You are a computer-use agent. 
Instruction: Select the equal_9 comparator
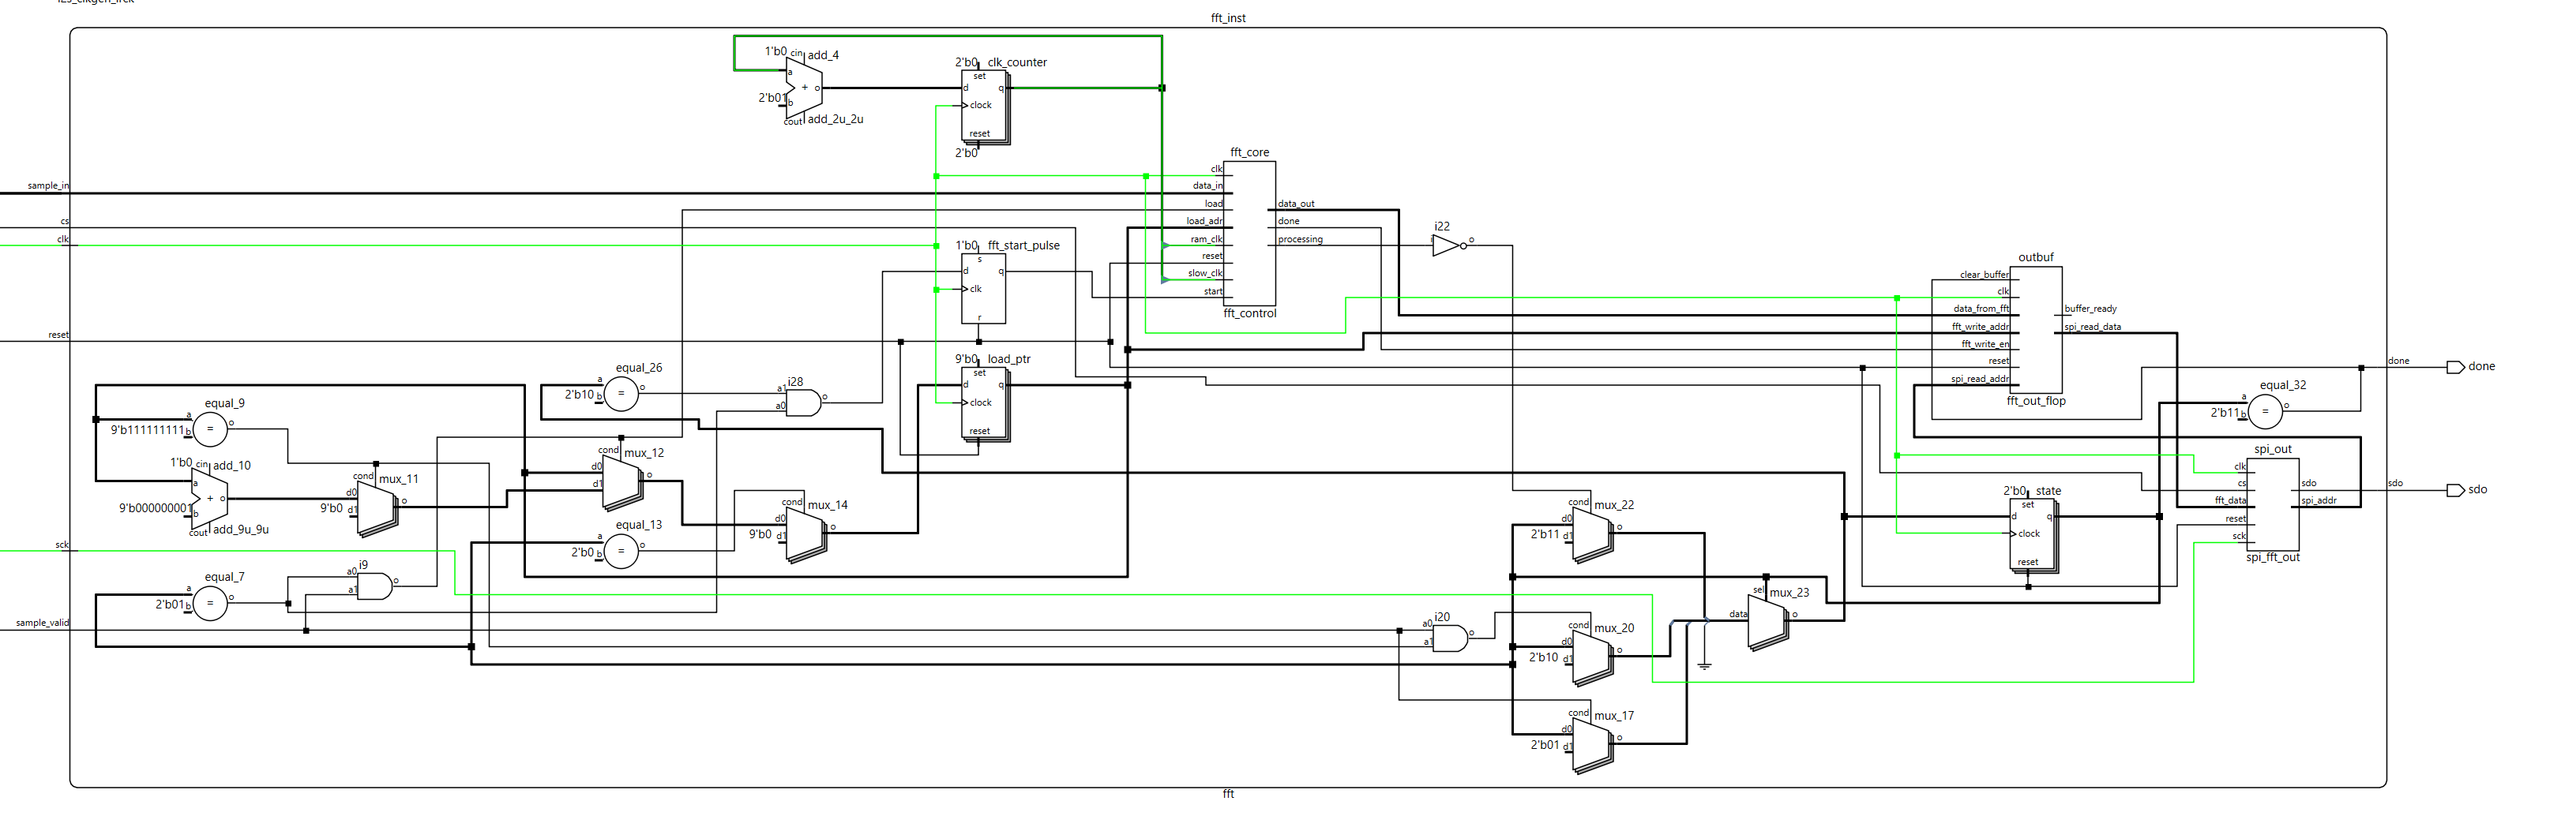coord(210,429)
